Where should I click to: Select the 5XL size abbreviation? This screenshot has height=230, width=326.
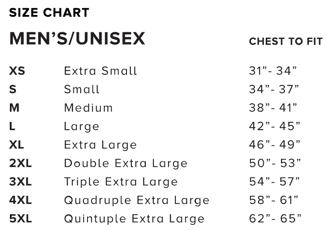pyautogui.click(x=21, y=219)
